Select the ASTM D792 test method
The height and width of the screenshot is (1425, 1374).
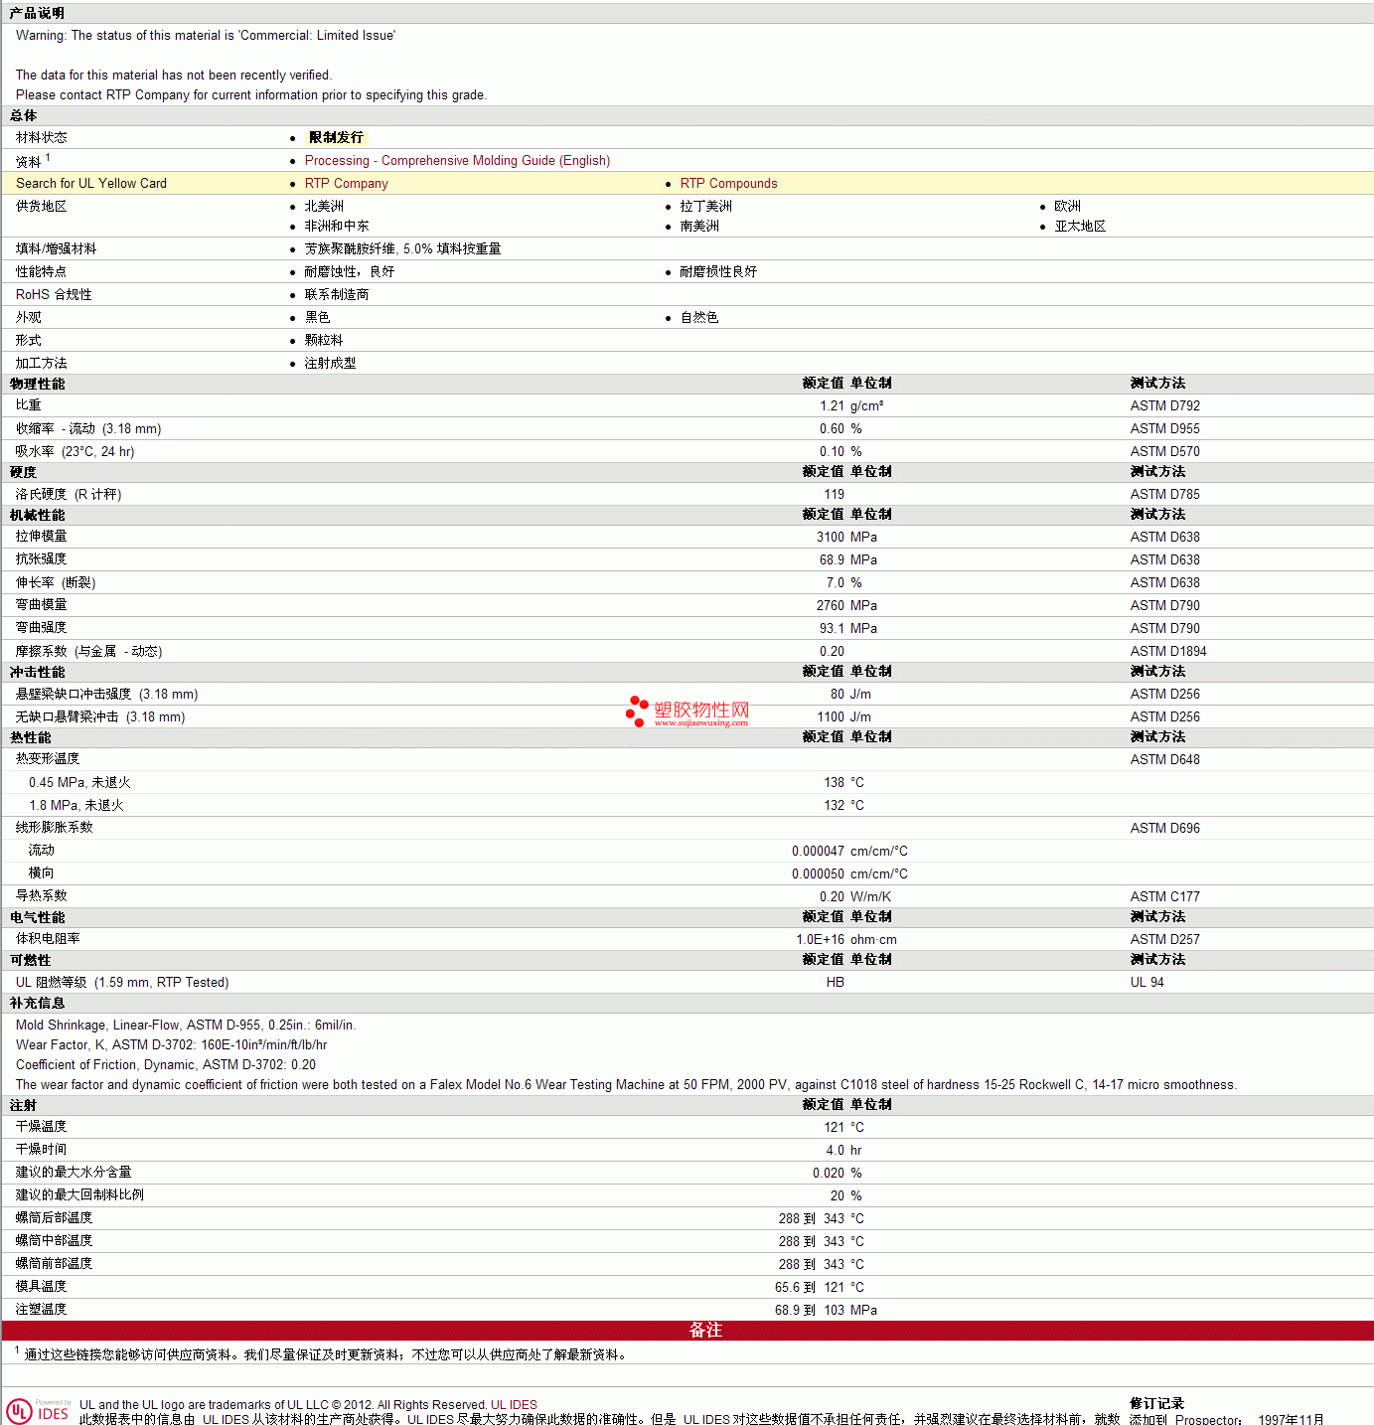[1165, 406]
